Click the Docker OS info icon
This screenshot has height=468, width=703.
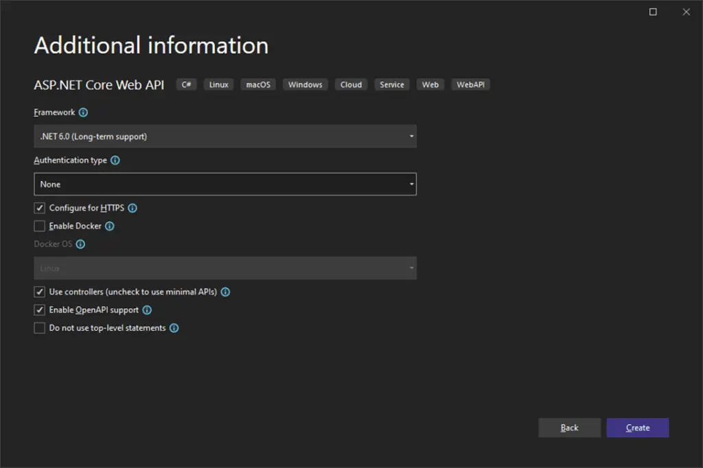tap(80, 244)
